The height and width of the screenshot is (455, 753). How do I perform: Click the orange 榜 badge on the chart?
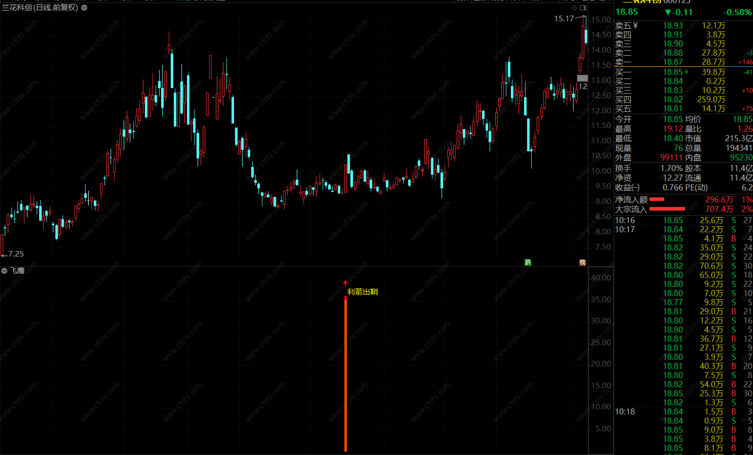(x=582, y=262)
